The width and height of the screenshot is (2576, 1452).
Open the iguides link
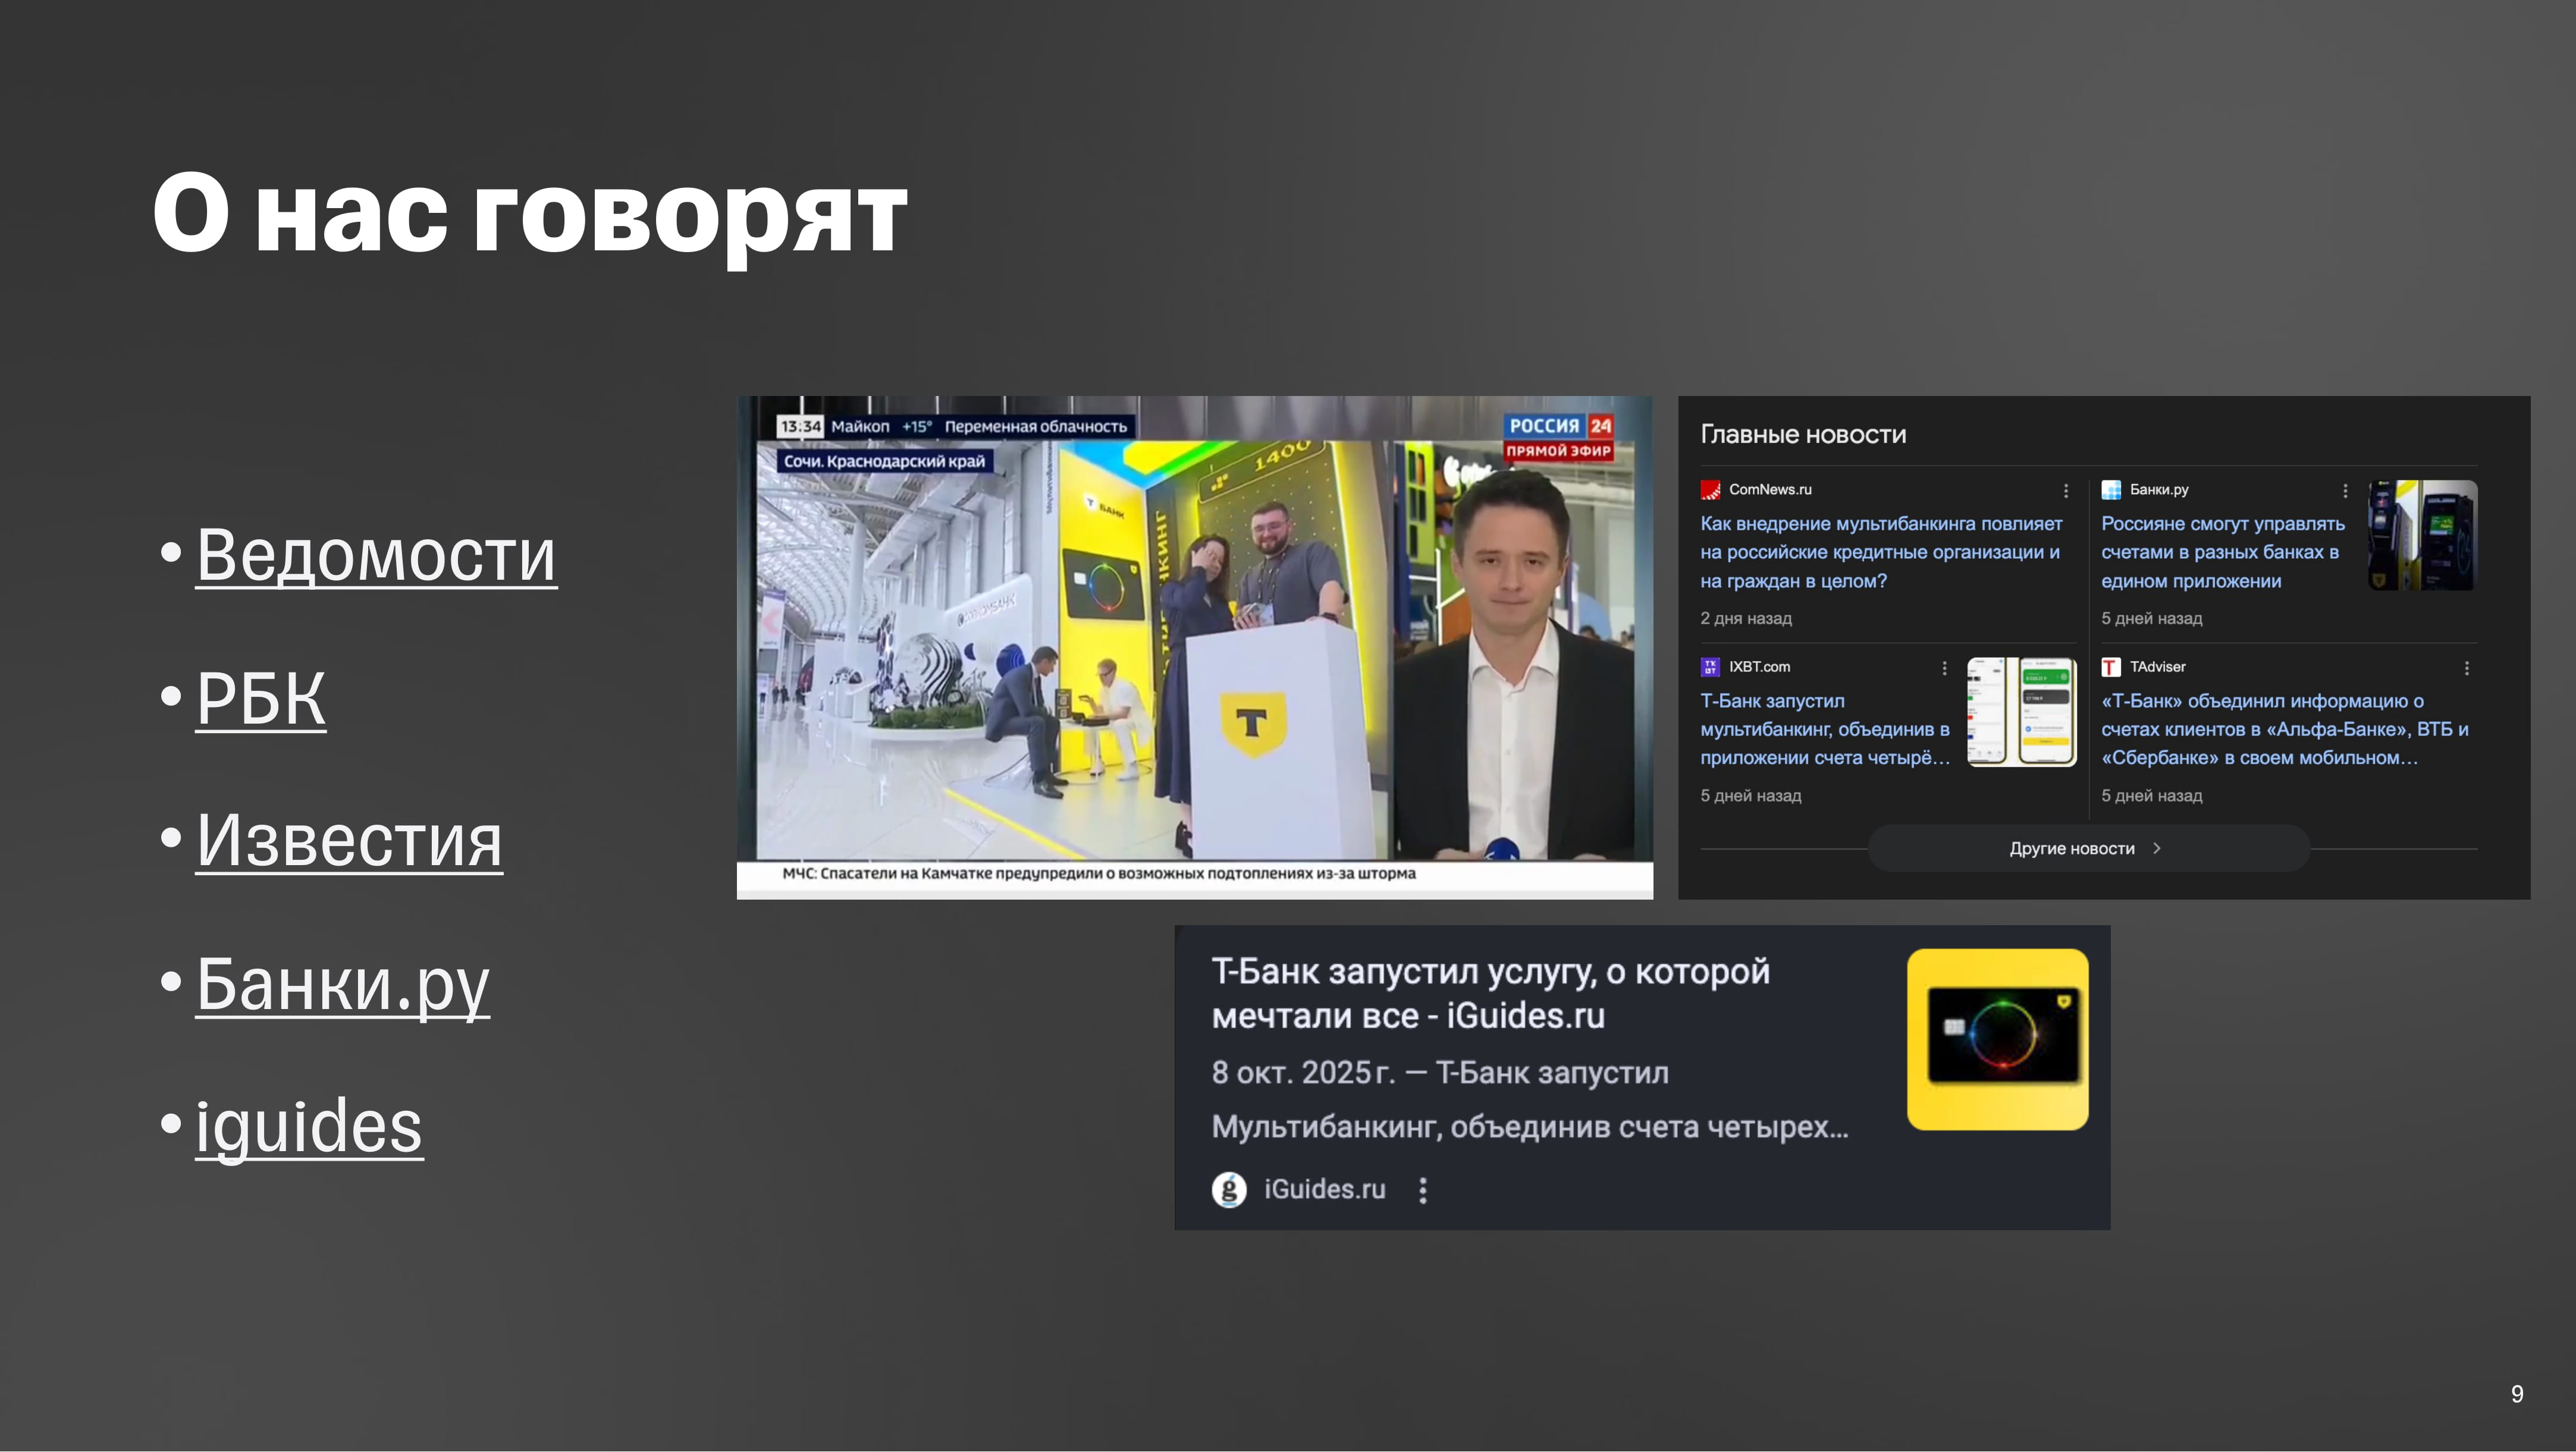pos(309,1127)
